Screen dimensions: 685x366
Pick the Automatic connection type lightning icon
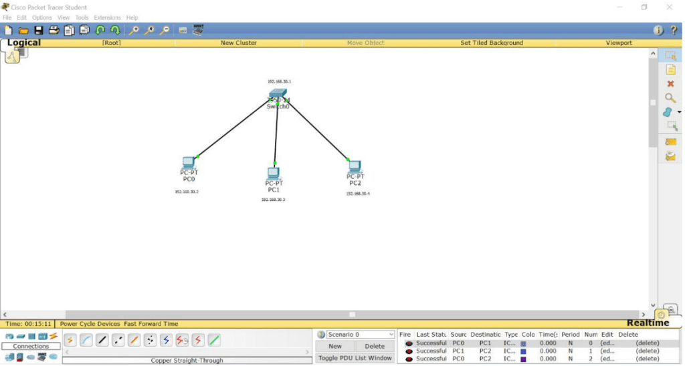(70, 341)
